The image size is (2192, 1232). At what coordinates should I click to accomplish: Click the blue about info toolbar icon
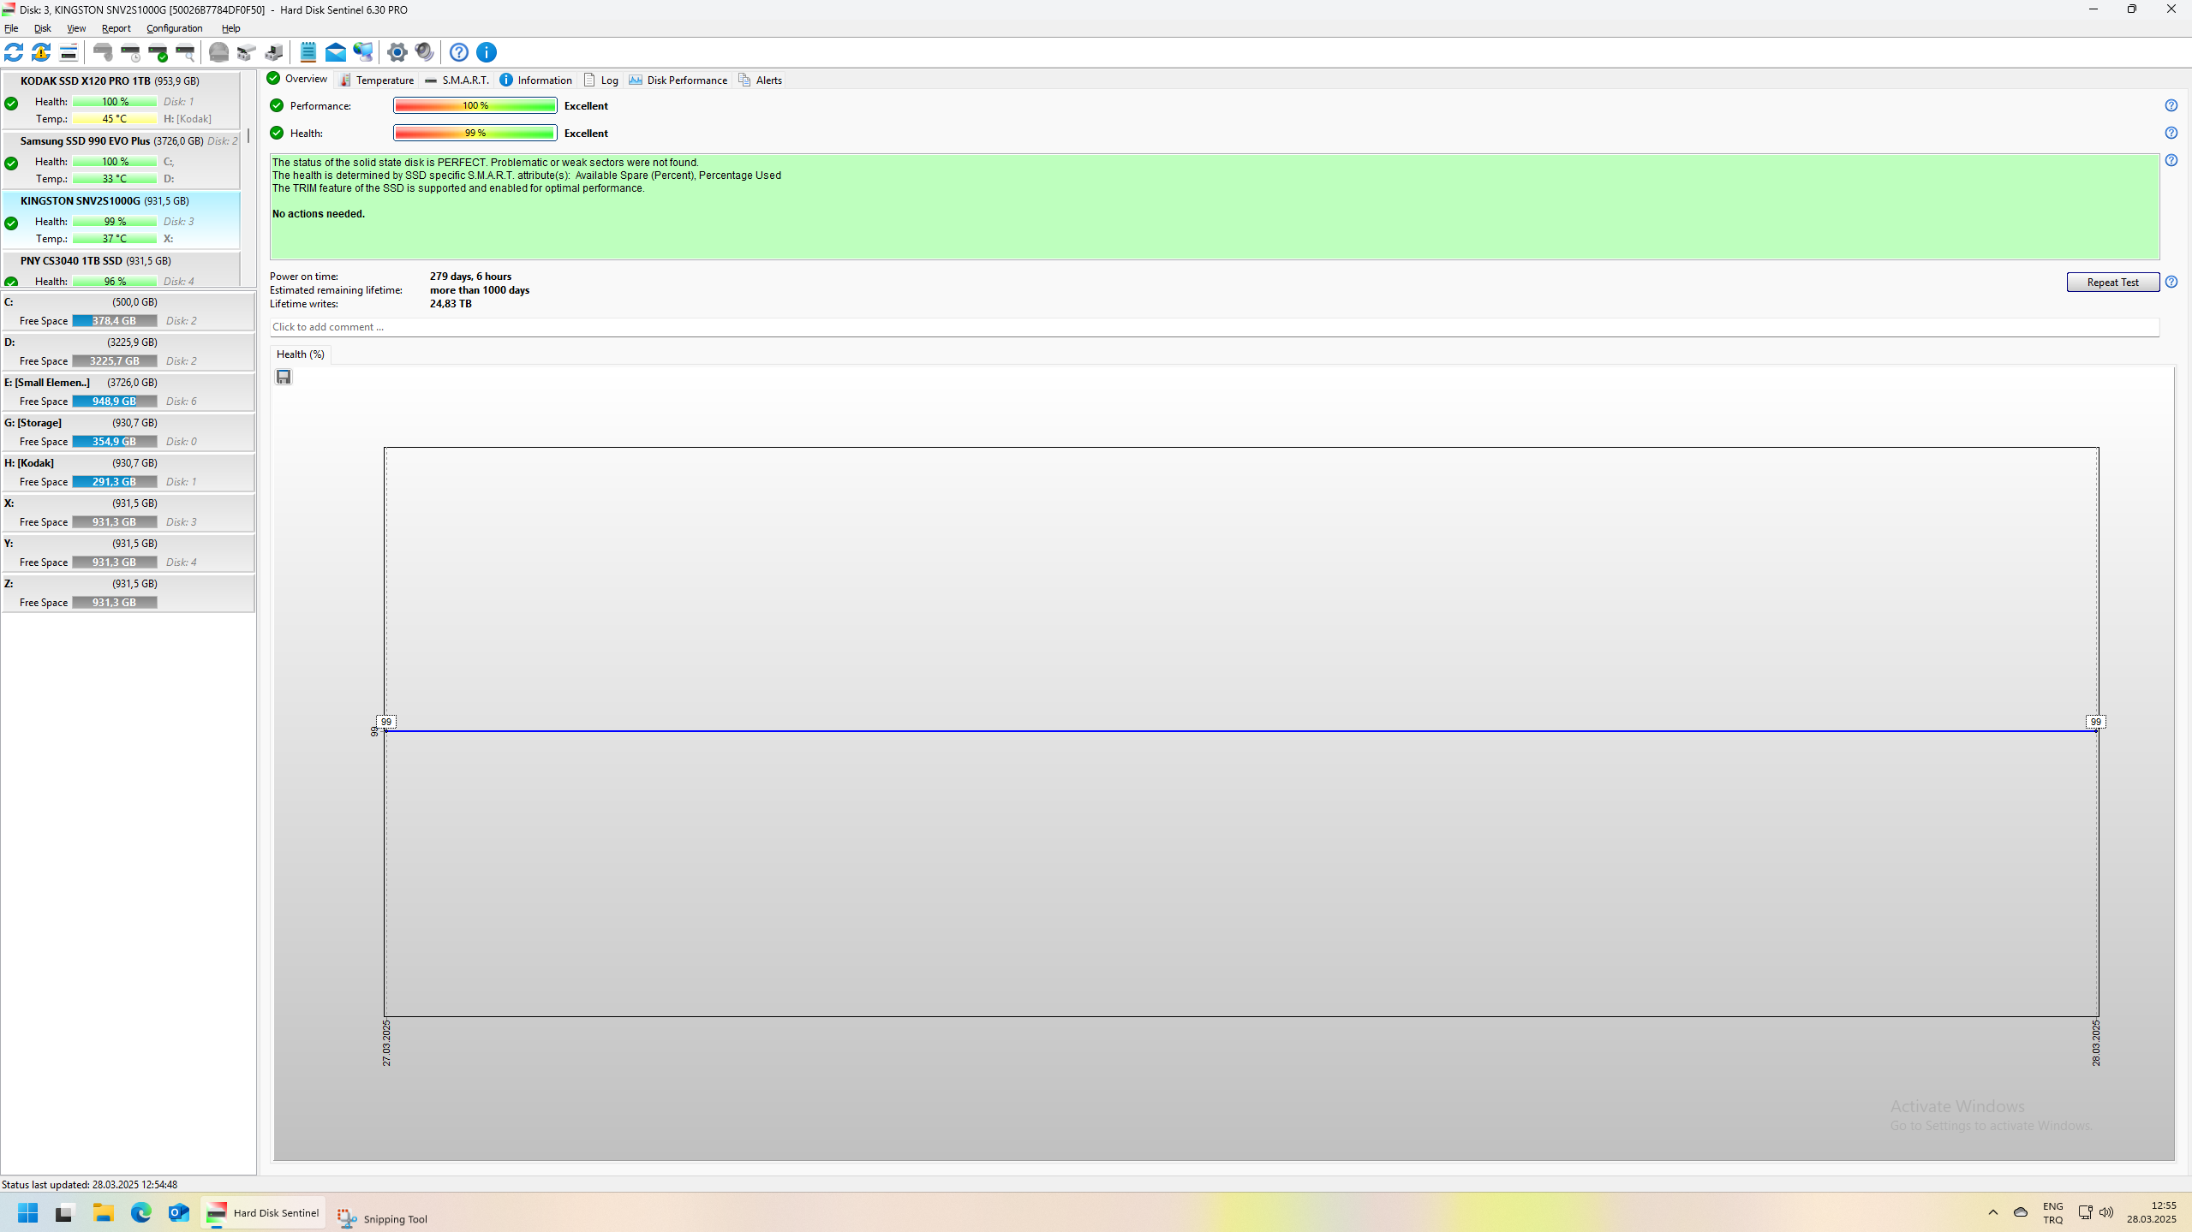click(x=487, y=52)
